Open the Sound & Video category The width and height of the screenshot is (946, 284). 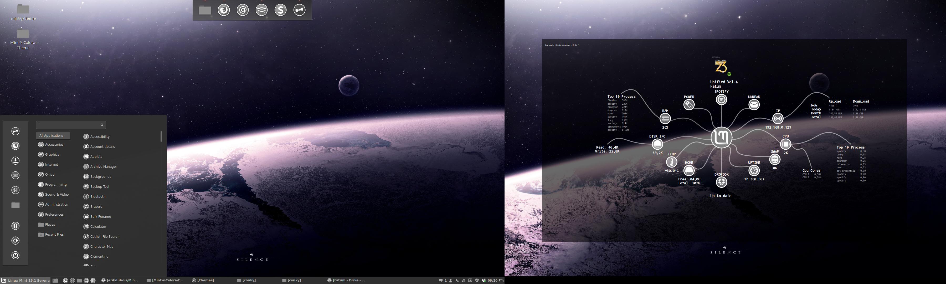point(53,194)
